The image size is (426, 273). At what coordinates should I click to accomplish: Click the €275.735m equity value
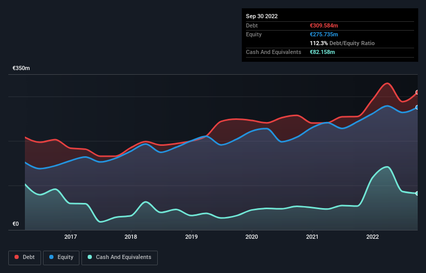[x=324, y=34]
